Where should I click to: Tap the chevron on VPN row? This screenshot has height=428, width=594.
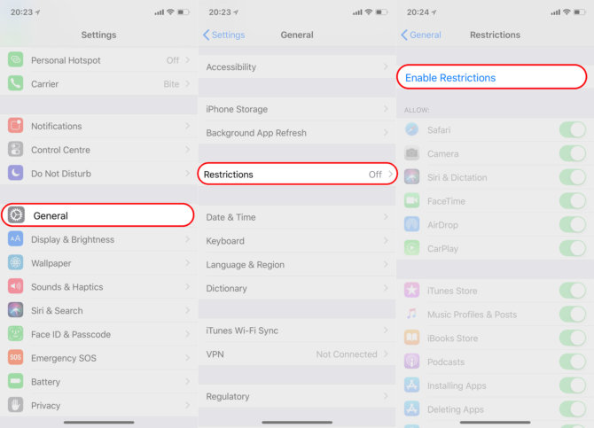pyautogui.click(x=386, y=354)
